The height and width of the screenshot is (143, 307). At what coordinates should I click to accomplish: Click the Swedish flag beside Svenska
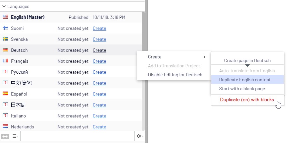coord(5,39)
